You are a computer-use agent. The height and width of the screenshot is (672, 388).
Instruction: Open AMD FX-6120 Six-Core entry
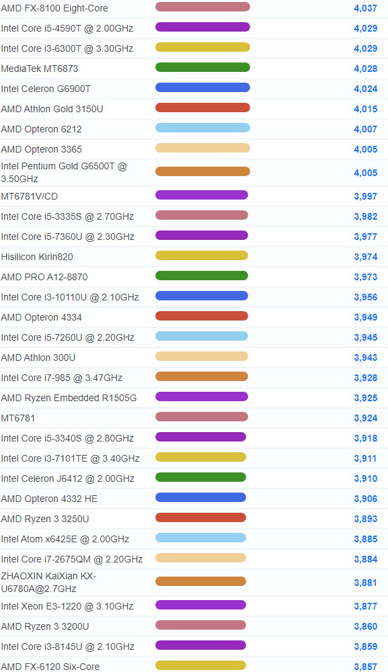coord(50,667)
